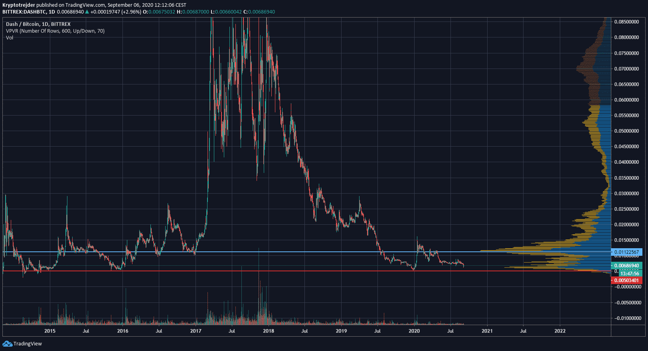This screenshot has width=648, height=351.
Task: Click the TradingView cloud logo icon
Action: click(x=7, y=343)
